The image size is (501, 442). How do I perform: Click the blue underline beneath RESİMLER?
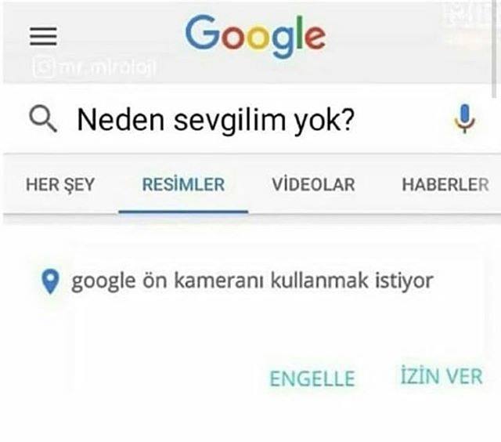click(x=183, y=212)
